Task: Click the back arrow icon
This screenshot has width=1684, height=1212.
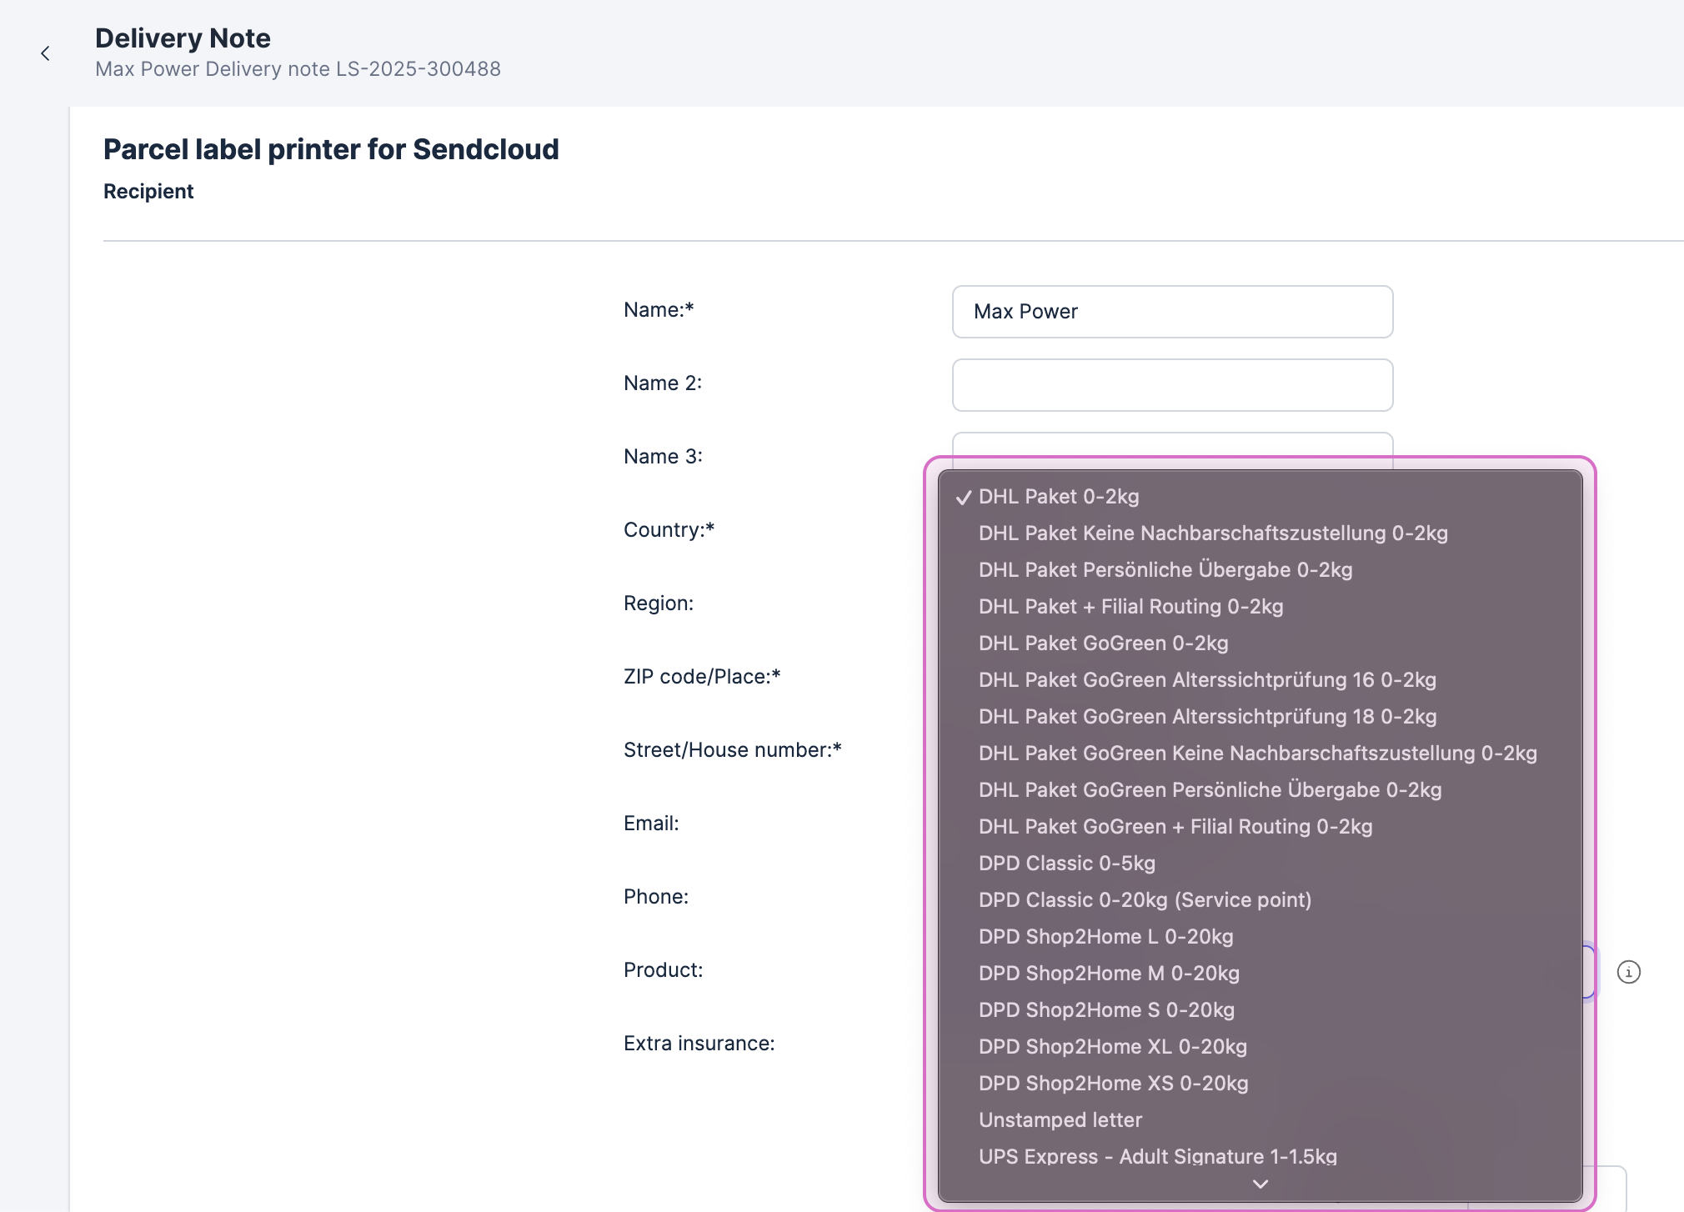Action: click(45, 53)
